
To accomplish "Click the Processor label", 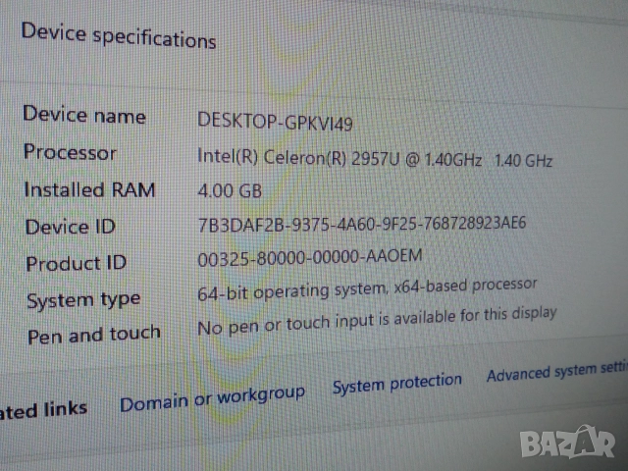I will (x=70, y=152).
